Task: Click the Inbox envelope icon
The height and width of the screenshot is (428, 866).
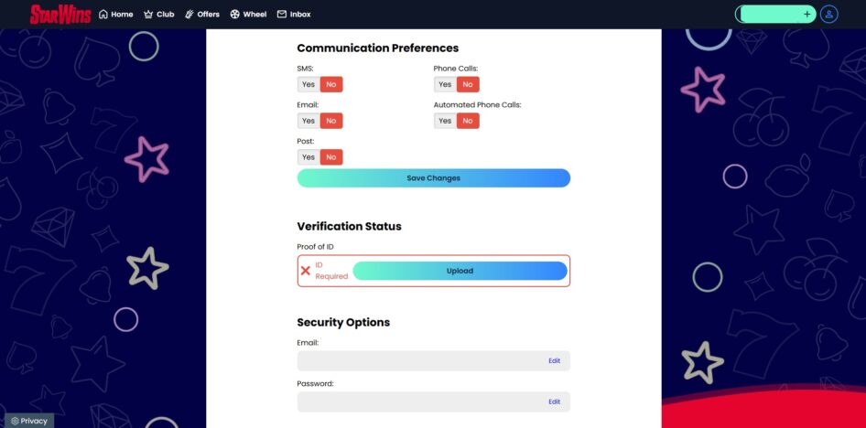Action: pos(282,15)
